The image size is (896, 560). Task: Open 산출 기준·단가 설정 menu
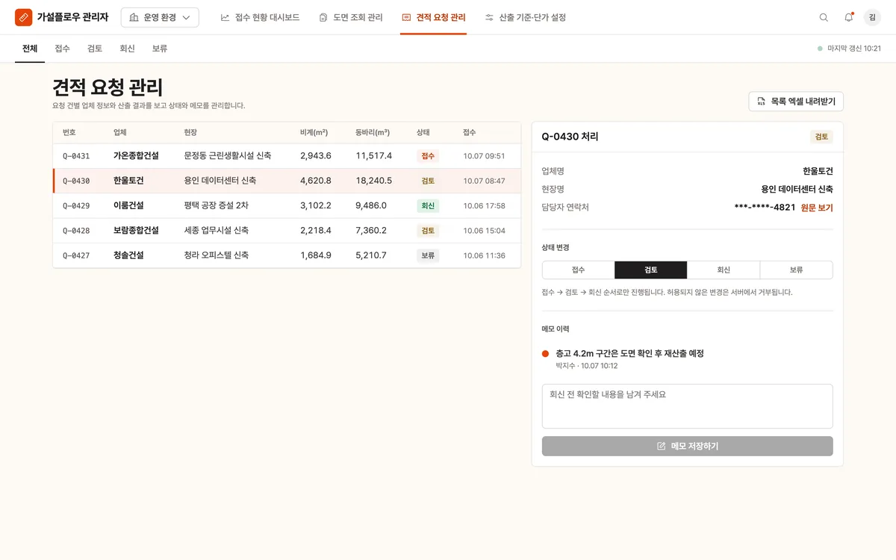[525, 17]
